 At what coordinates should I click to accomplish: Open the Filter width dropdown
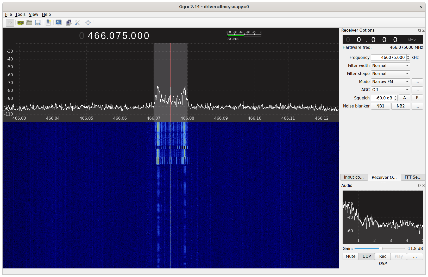[390, 65]
